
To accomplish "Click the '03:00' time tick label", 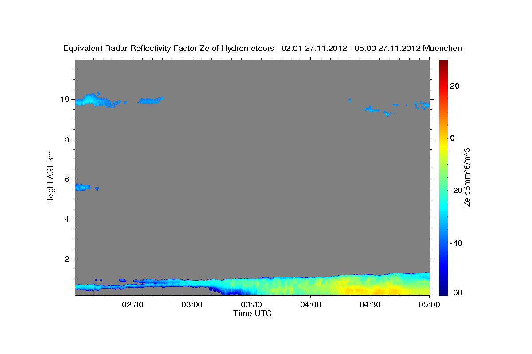I will click(x=192, y=304).
